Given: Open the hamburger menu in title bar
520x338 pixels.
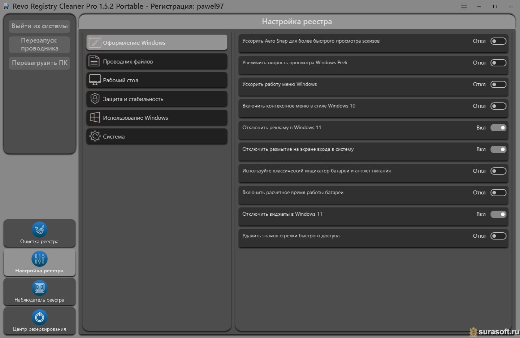Looking at the screenshot, I should click(x=464, y=6).
